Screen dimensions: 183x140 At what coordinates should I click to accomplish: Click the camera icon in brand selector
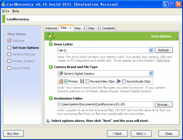tap(61, 74)
